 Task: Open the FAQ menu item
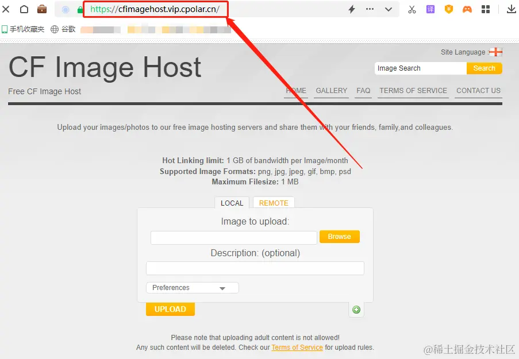pyautogui.click(x=363, y=91)
